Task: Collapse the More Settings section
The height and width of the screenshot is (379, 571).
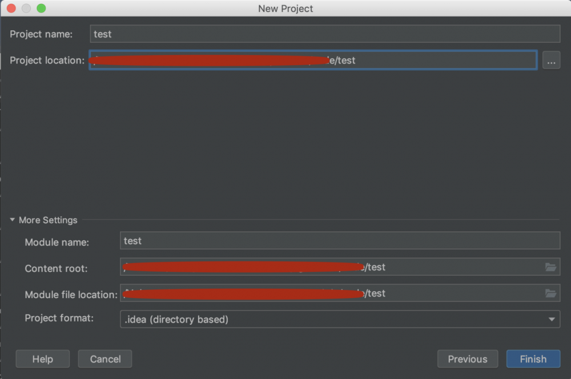Action: point(13,220)
